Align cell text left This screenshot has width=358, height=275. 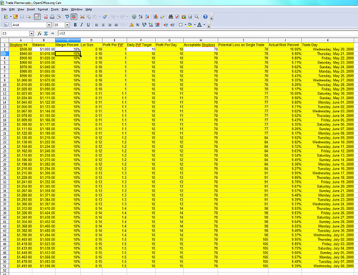pyautogui.click(x=97, y=25)
